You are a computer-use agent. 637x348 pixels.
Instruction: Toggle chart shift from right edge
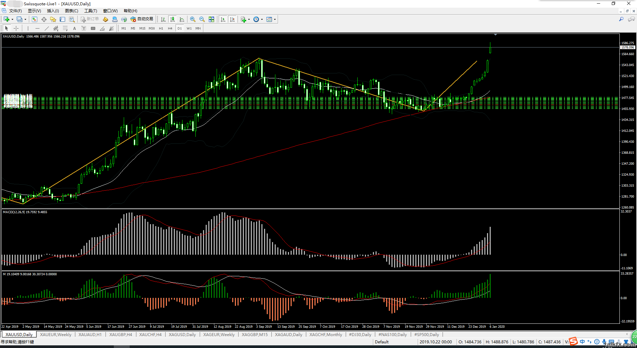click(232, 19)
